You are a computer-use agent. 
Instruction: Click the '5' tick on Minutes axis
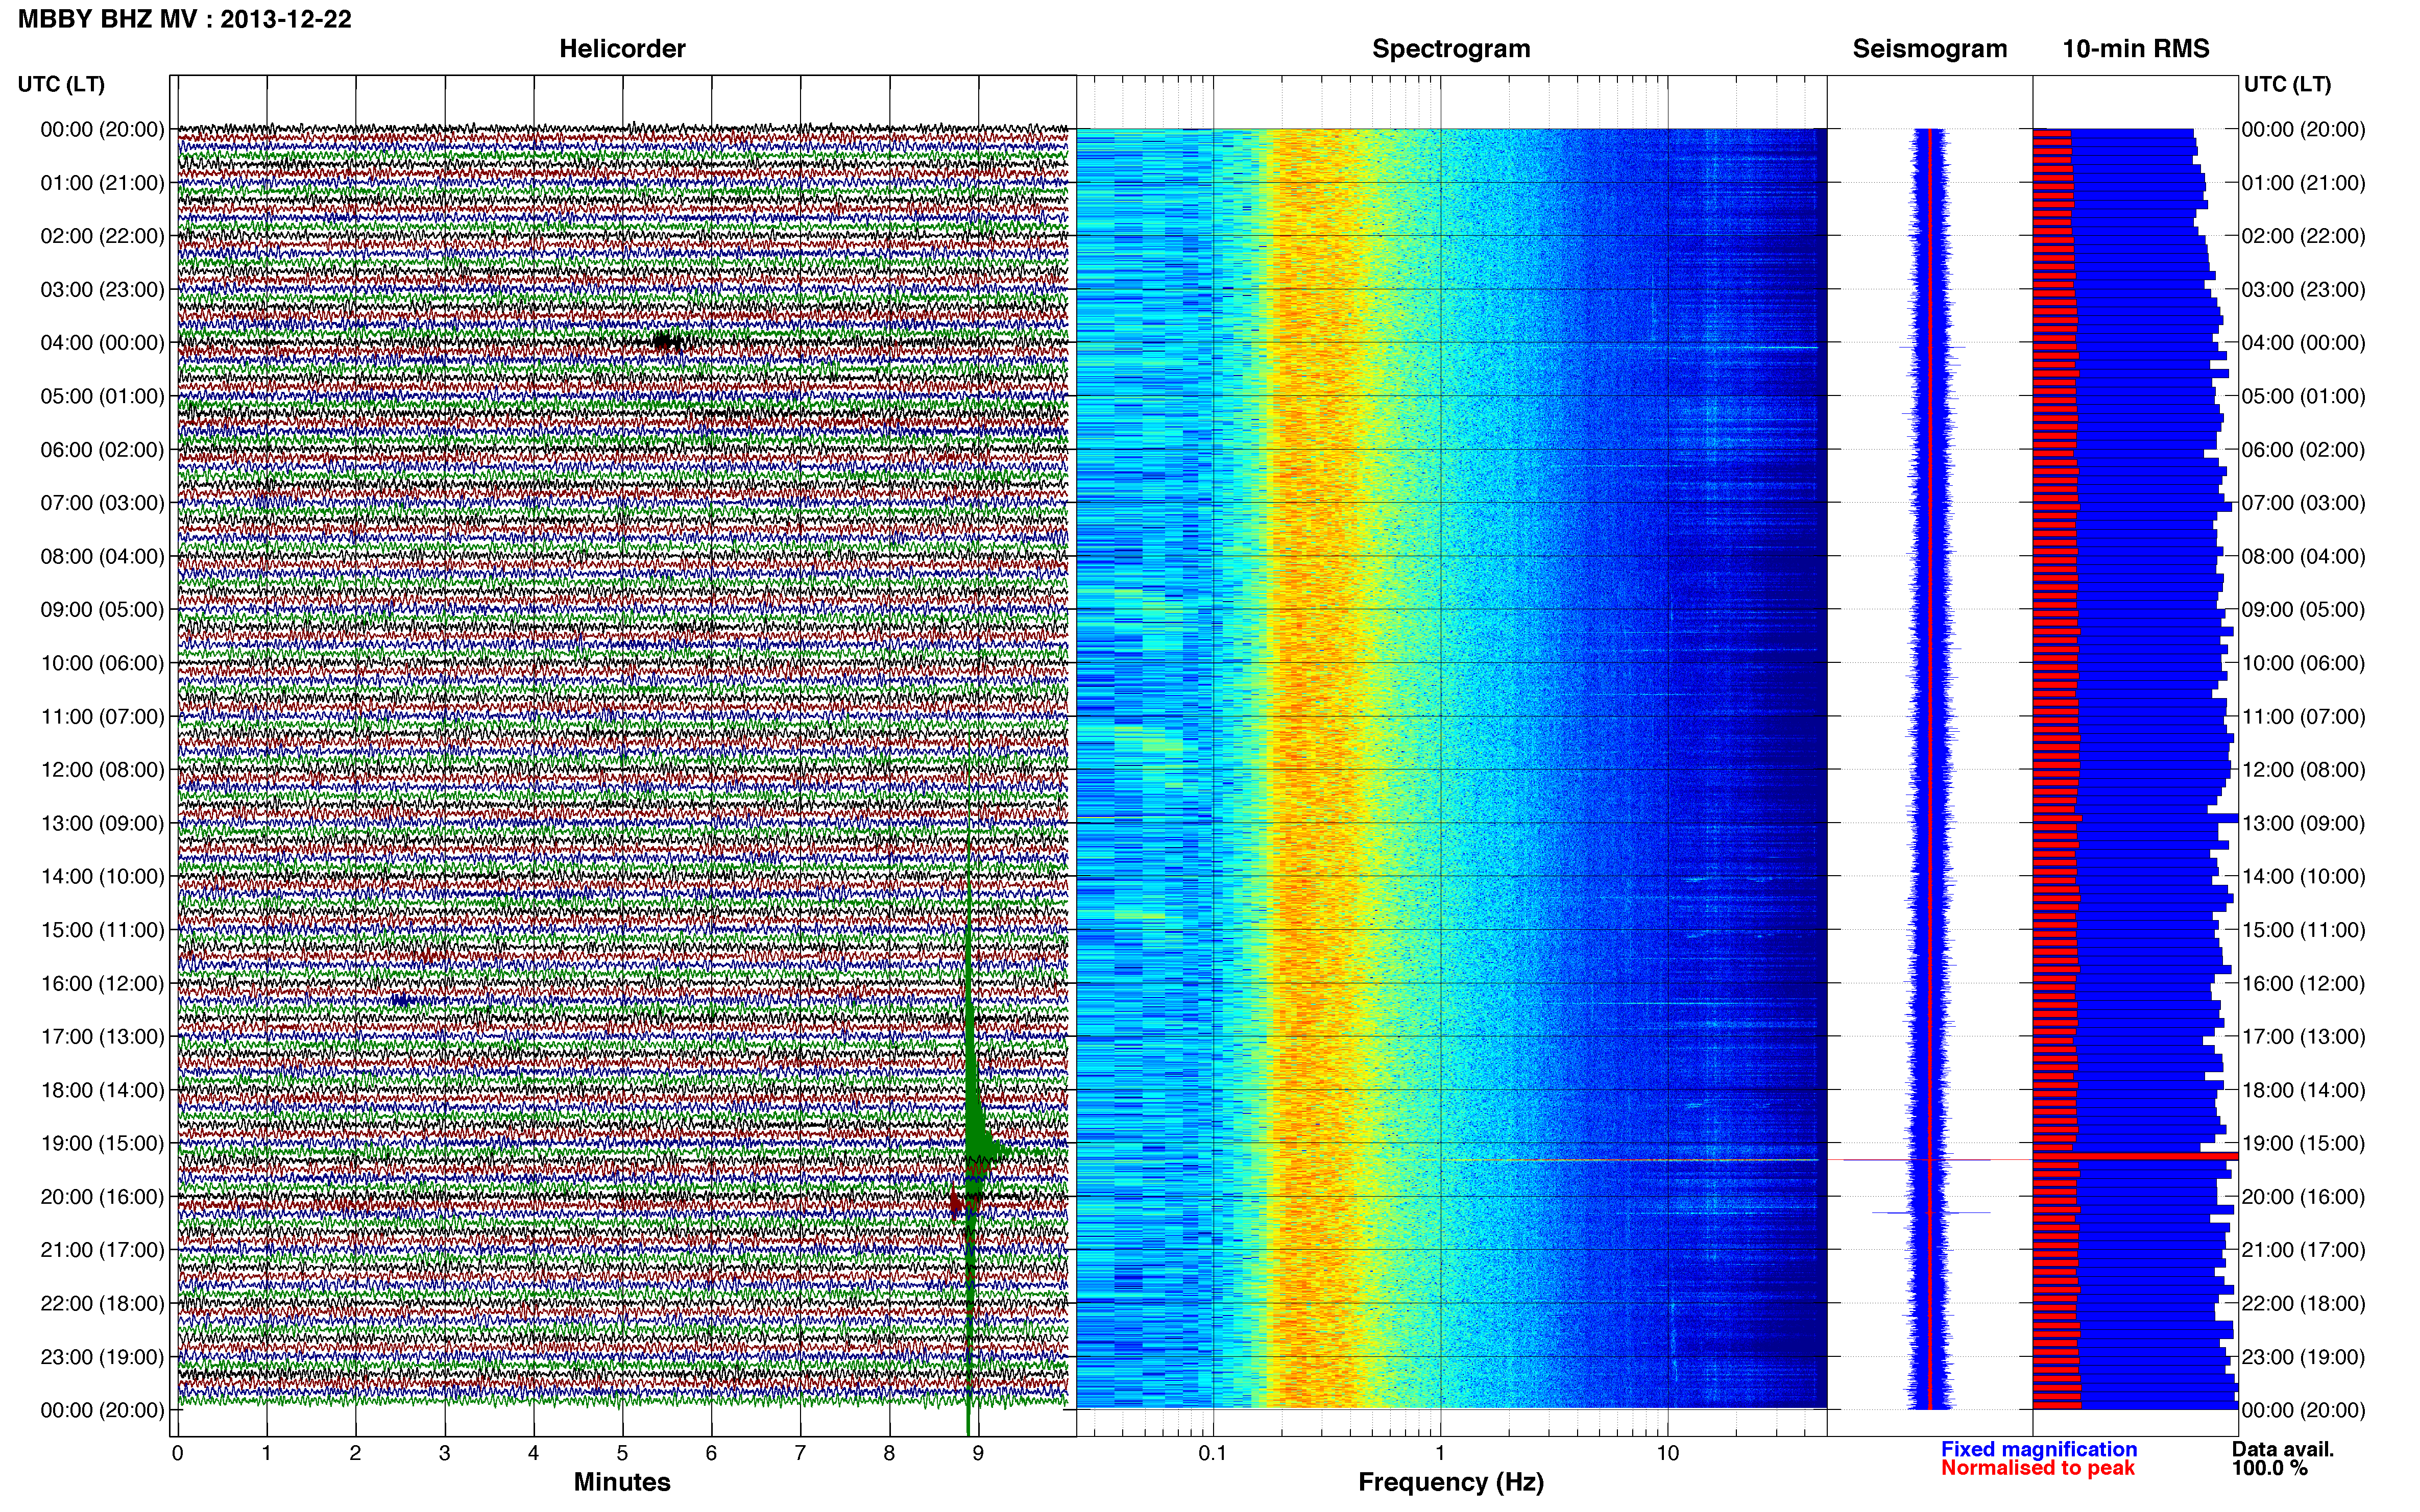coord(622,1454)
